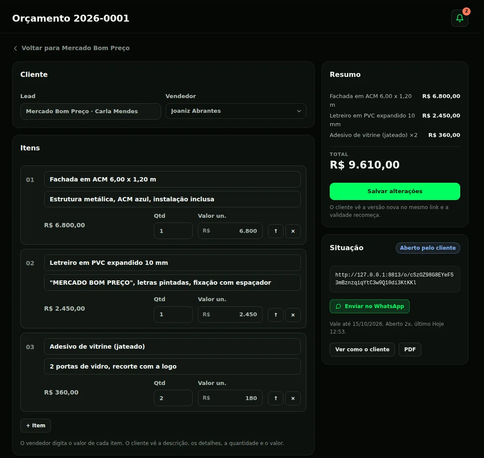484x458 pixels.
Task: Edit item 02 details MERCADO BOM PREÇO letras
Action: [172, 283]
